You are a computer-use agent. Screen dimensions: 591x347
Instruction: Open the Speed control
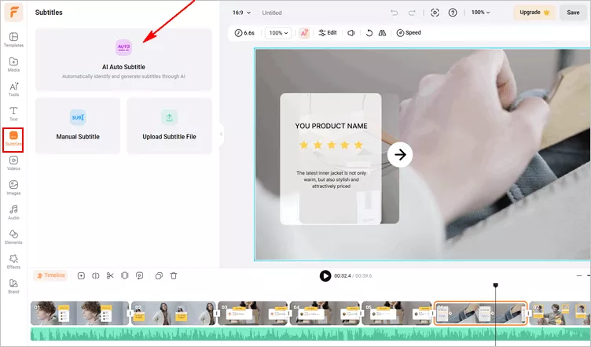coord(409,33)
